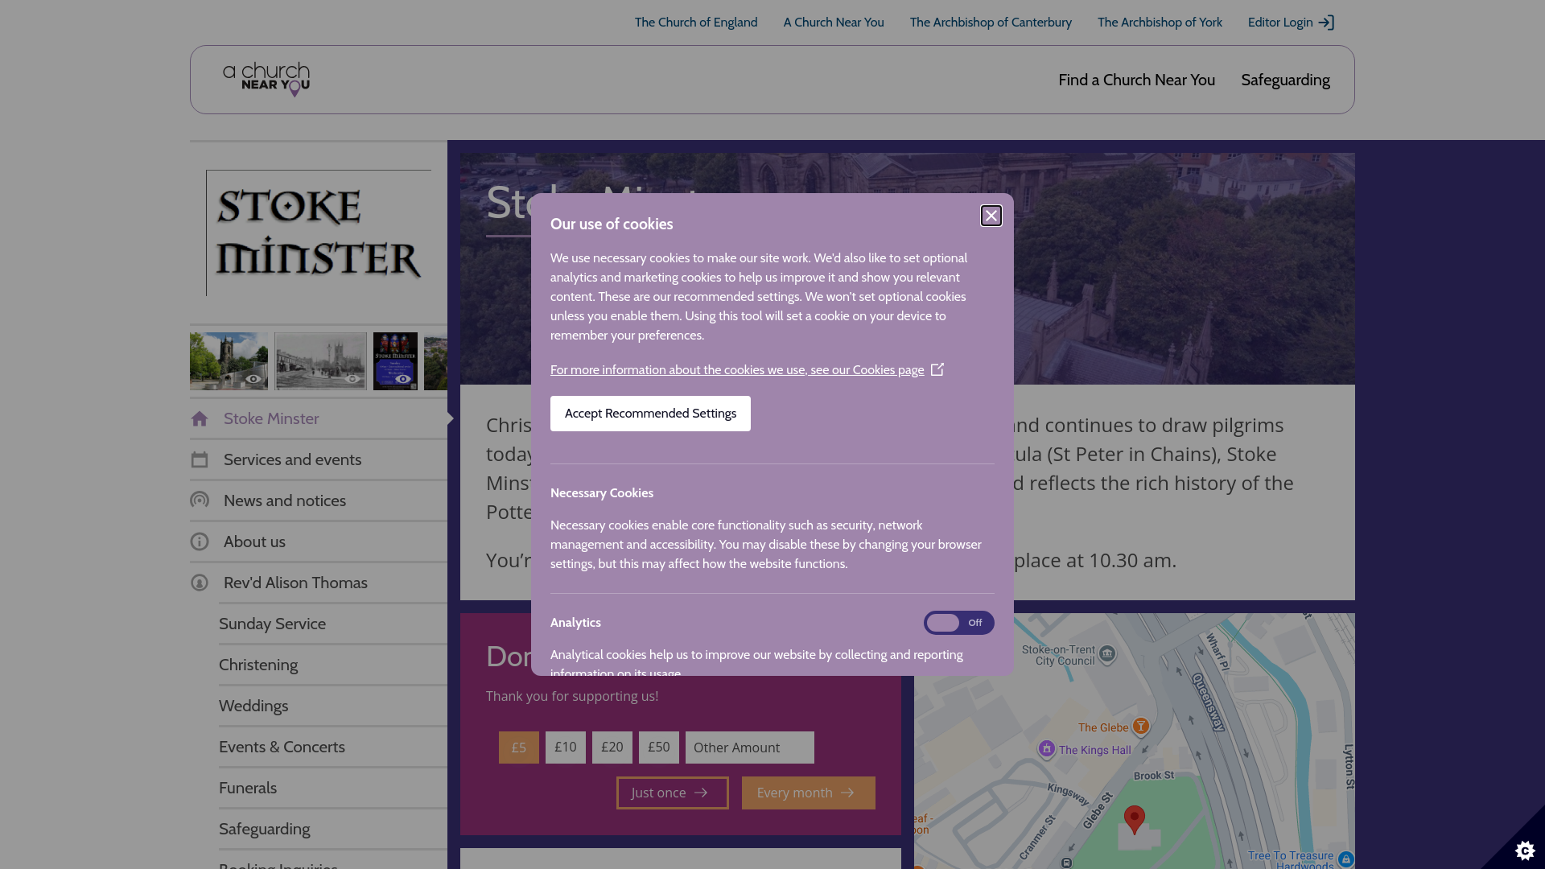Viewport: 1545px width, 869px height.
Task: Click the Editor Login arrow icon
Action: 1327,23
